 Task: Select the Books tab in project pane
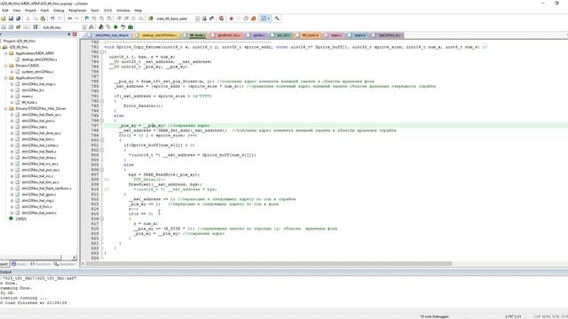click(x=20, y=264)
